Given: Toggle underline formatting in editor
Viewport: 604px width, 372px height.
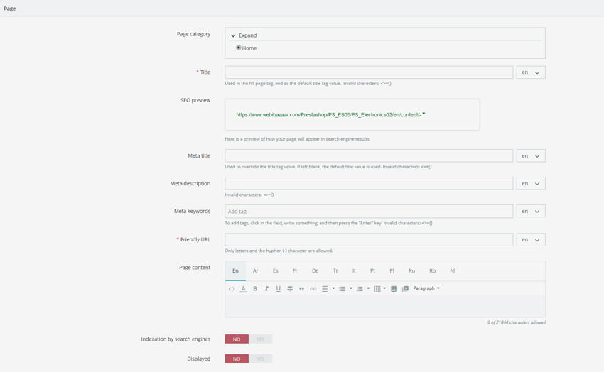Looking at the screenshot, I should (x=278, y=288).
